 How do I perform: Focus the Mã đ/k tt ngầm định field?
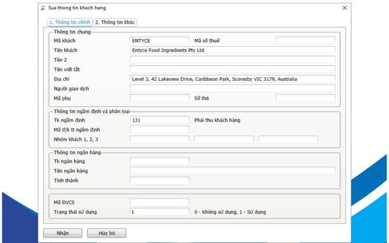pos(159,130)
